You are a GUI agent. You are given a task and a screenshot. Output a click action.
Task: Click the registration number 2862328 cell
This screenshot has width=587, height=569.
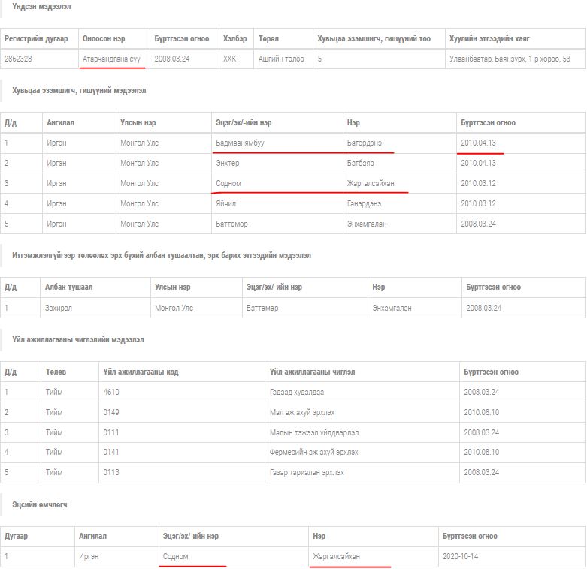tap(18, 59)
